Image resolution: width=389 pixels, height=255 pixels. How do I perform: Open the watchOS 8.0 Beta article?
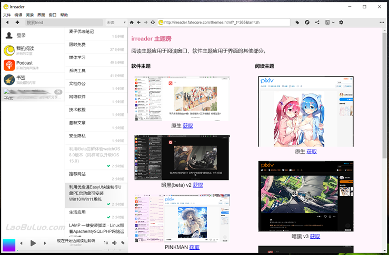96,157
